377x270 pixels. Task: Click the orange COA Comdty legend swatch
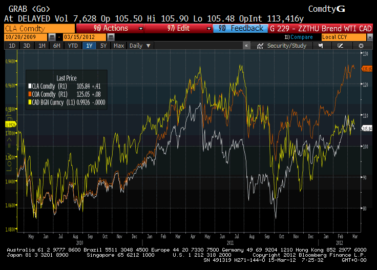(x=30, y=94)
